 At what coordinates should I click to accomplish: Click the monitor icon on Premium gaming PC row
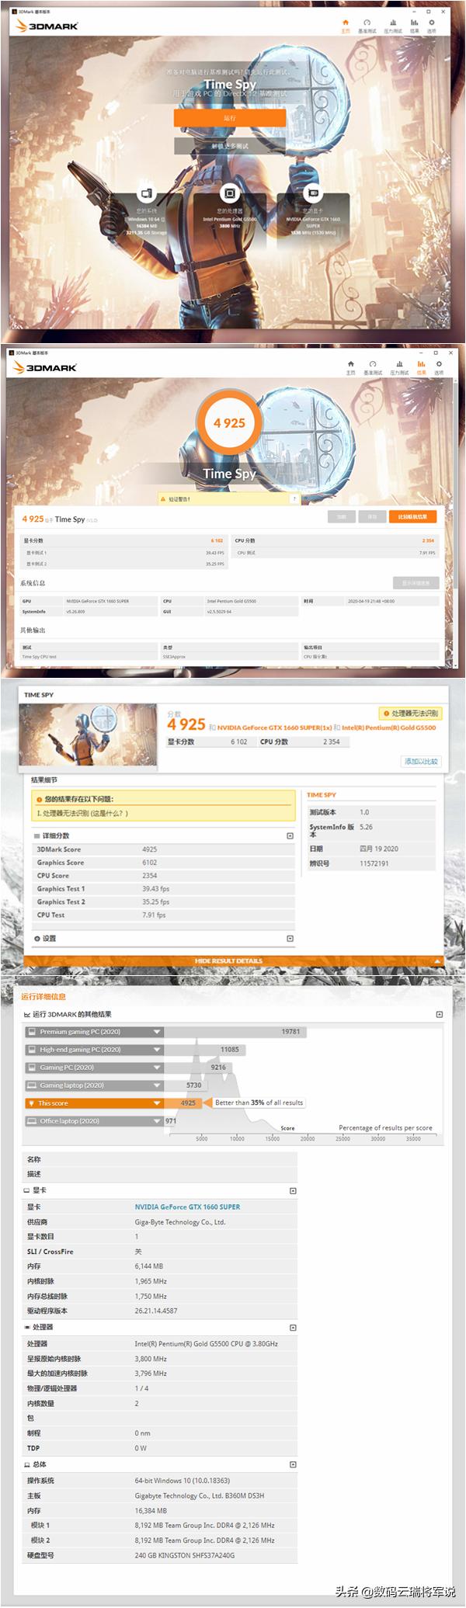coord(32,1032)
